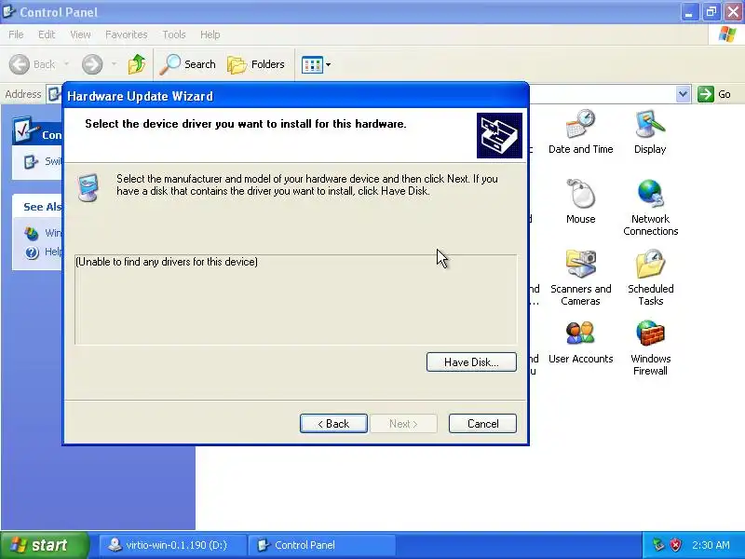This screenshot has height=559, width=745.
Task: Click the Safely Remove Hardware tray icon
Action: coord(658,545)
